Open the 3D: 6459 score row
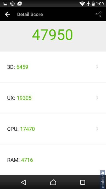Image resolution: width=106 pixels, height=189 pixels. (53, 67)
